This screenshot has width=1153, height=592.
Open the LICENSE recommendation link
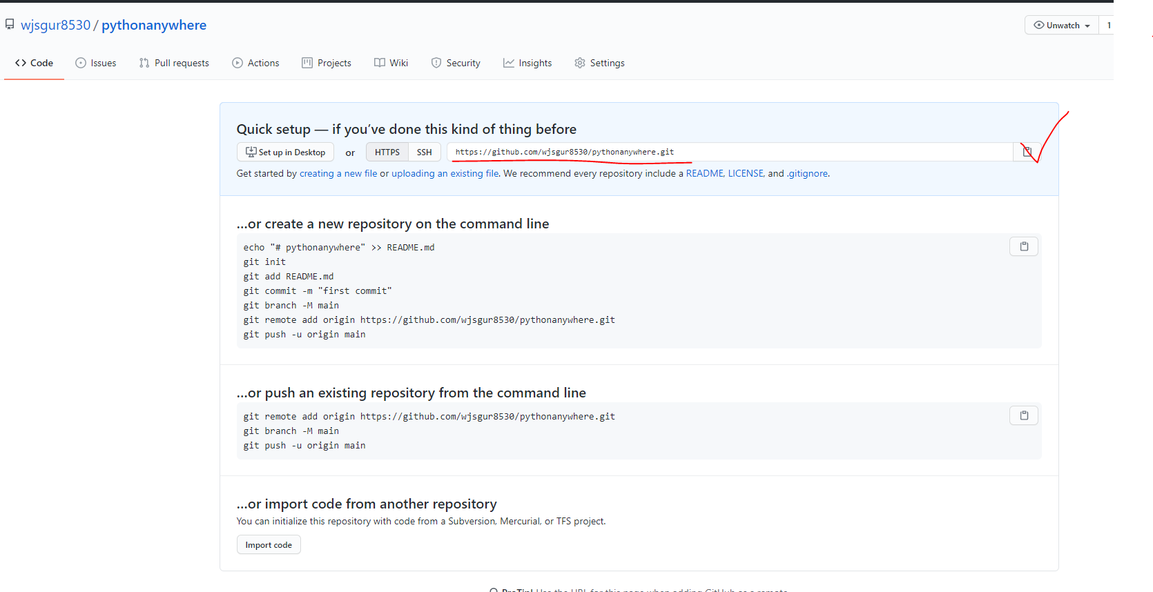point(746,173)
